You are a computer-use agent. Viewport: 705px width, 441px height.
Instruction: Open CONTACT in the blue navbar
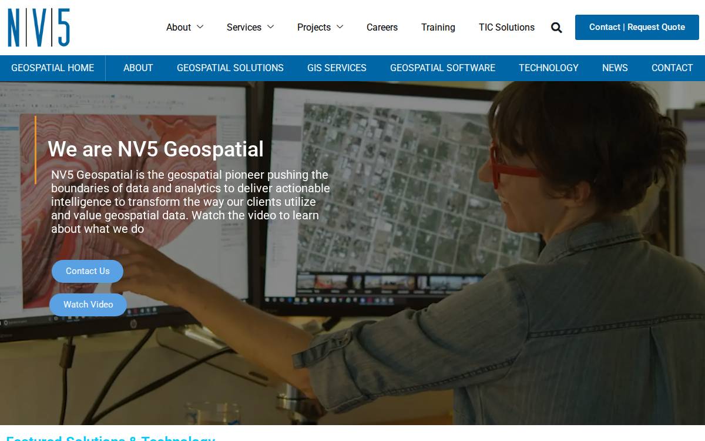[x=672, y=68]
